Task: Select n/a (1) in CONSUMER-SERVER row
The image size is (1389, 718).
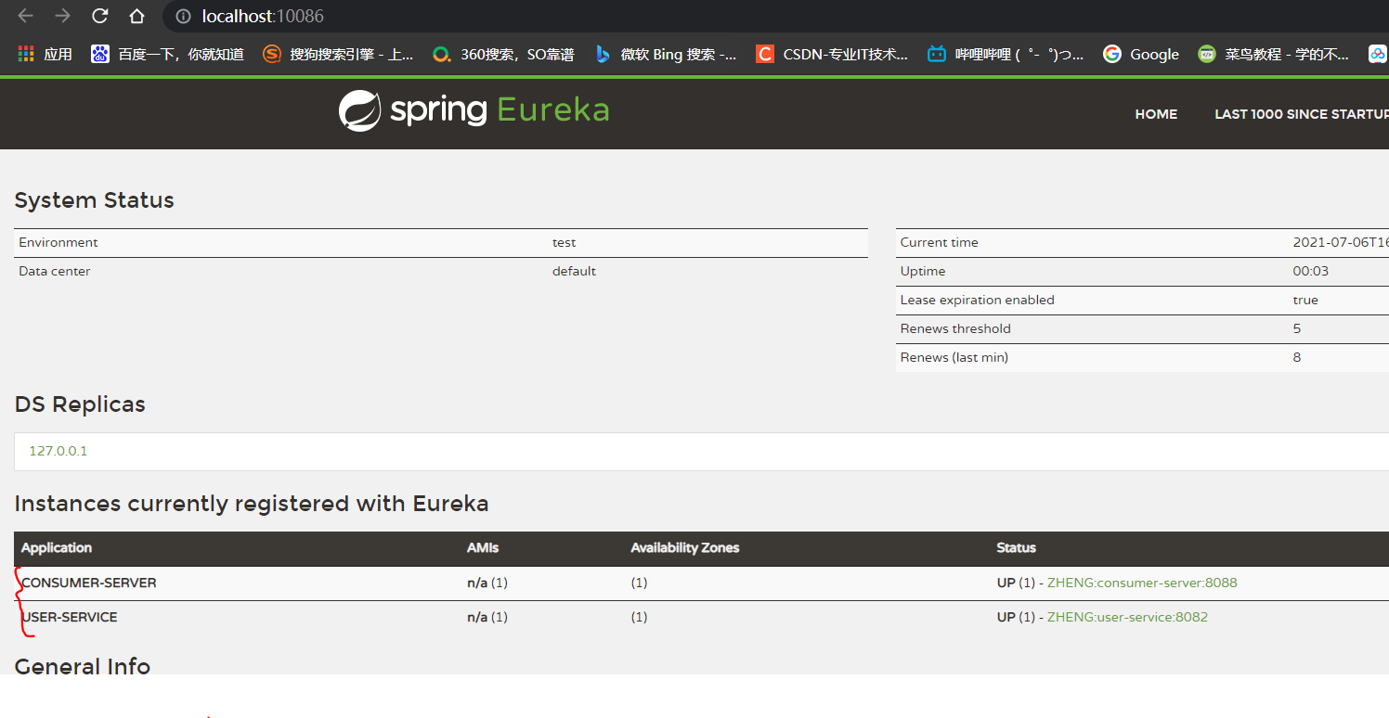Action: coord(487,583)
